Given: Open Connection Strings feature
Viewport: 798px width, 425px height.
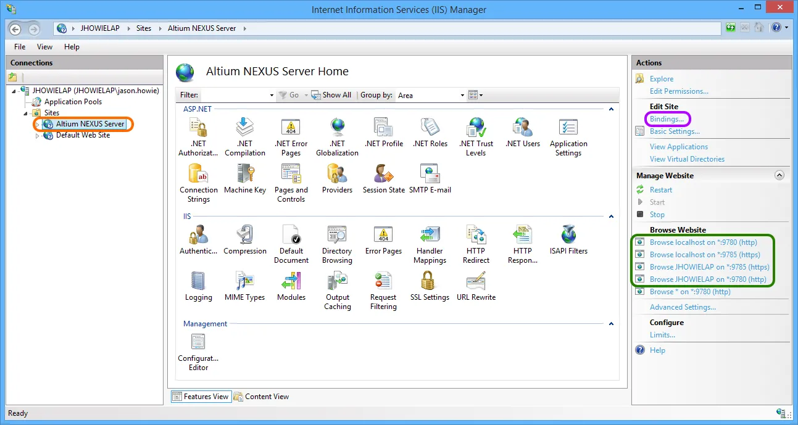Looking at the screenshot, I should click(198, 183).
